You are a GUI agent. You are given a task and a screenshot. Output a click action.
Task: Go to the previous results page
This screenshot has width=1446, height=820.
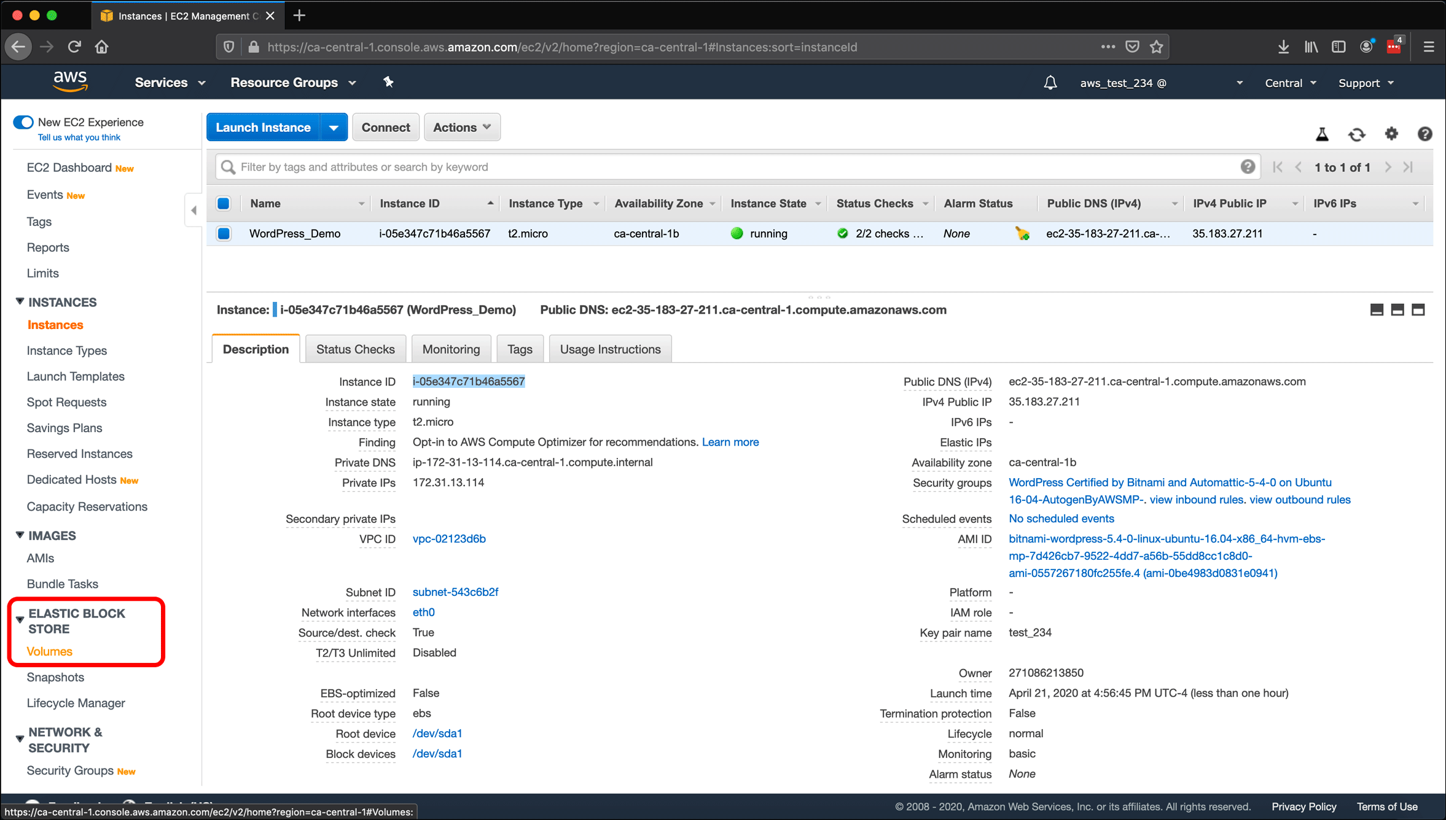click(1298, 167)
